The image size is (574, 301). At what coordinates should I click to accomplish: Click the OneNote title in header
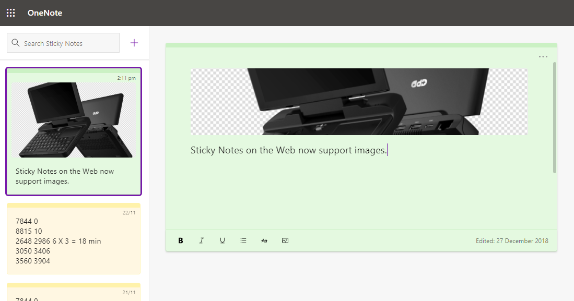point(45,13)
